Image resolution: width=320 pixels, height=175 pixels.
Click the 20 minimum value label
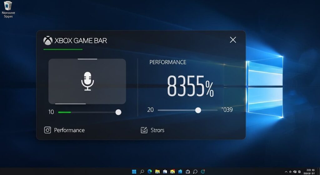(150, 110)
